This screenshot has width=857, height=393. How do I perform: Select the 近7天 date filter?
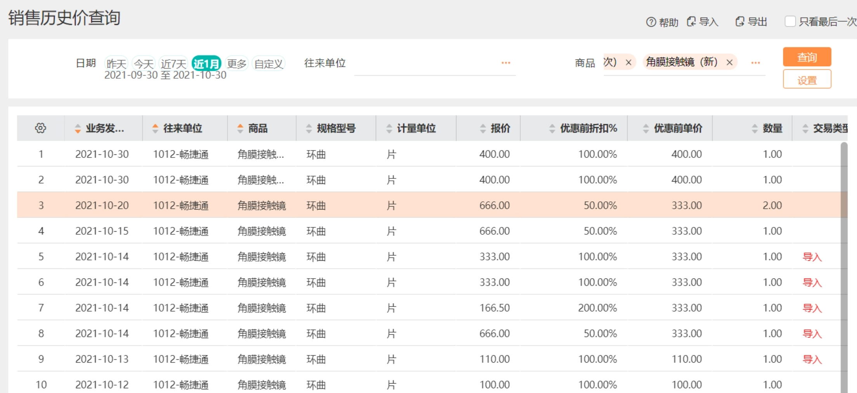[173, 63]
